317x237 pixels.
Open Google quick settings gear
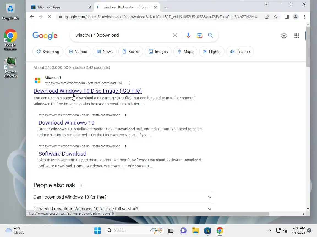pos(284,36)
